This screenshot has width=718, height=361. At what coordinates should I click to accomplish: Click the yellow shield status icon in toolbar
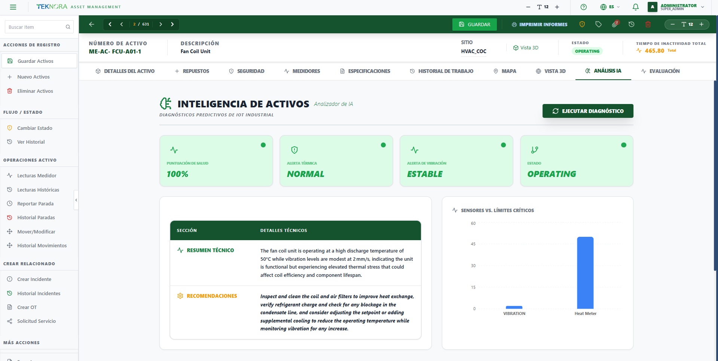pos(582,24)
